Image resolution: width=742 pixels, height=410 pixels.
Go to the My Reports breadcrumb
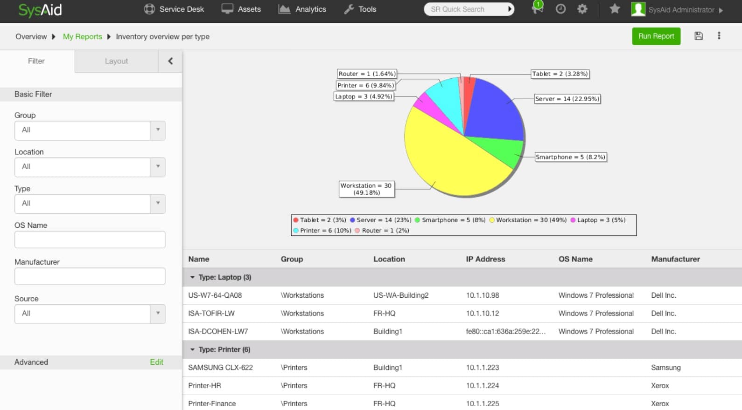tap(82, 36)
